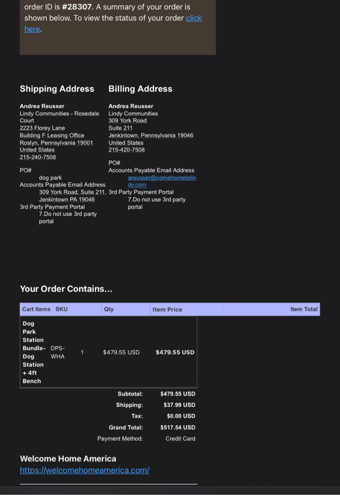The width and height of the screenshot is (340, 495).
Task: Click the SKU column header
Action: [x=62, y=309]
